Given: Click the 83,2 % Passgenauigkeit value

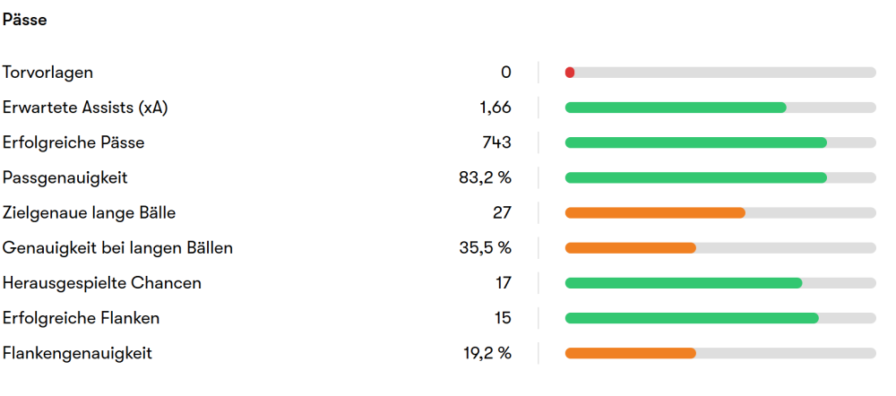Looking at the screenshot, I should click(x=485, y=177).
